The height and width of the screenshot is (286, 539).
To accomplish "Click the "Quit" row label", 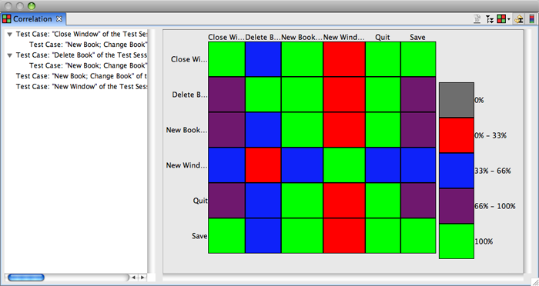I will pos(200,201).
